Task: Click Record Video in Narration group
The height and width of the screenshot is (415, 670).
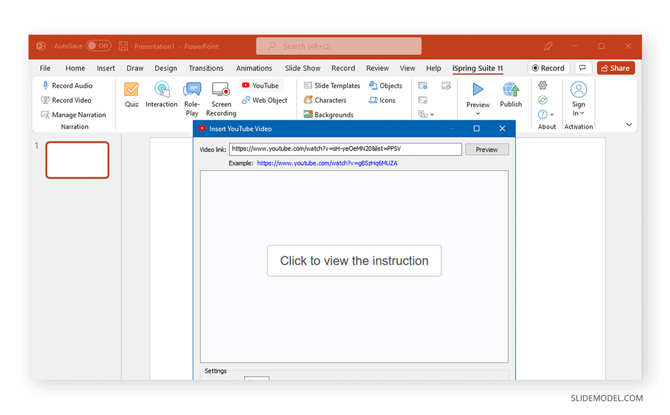Action: click(66, 100)
